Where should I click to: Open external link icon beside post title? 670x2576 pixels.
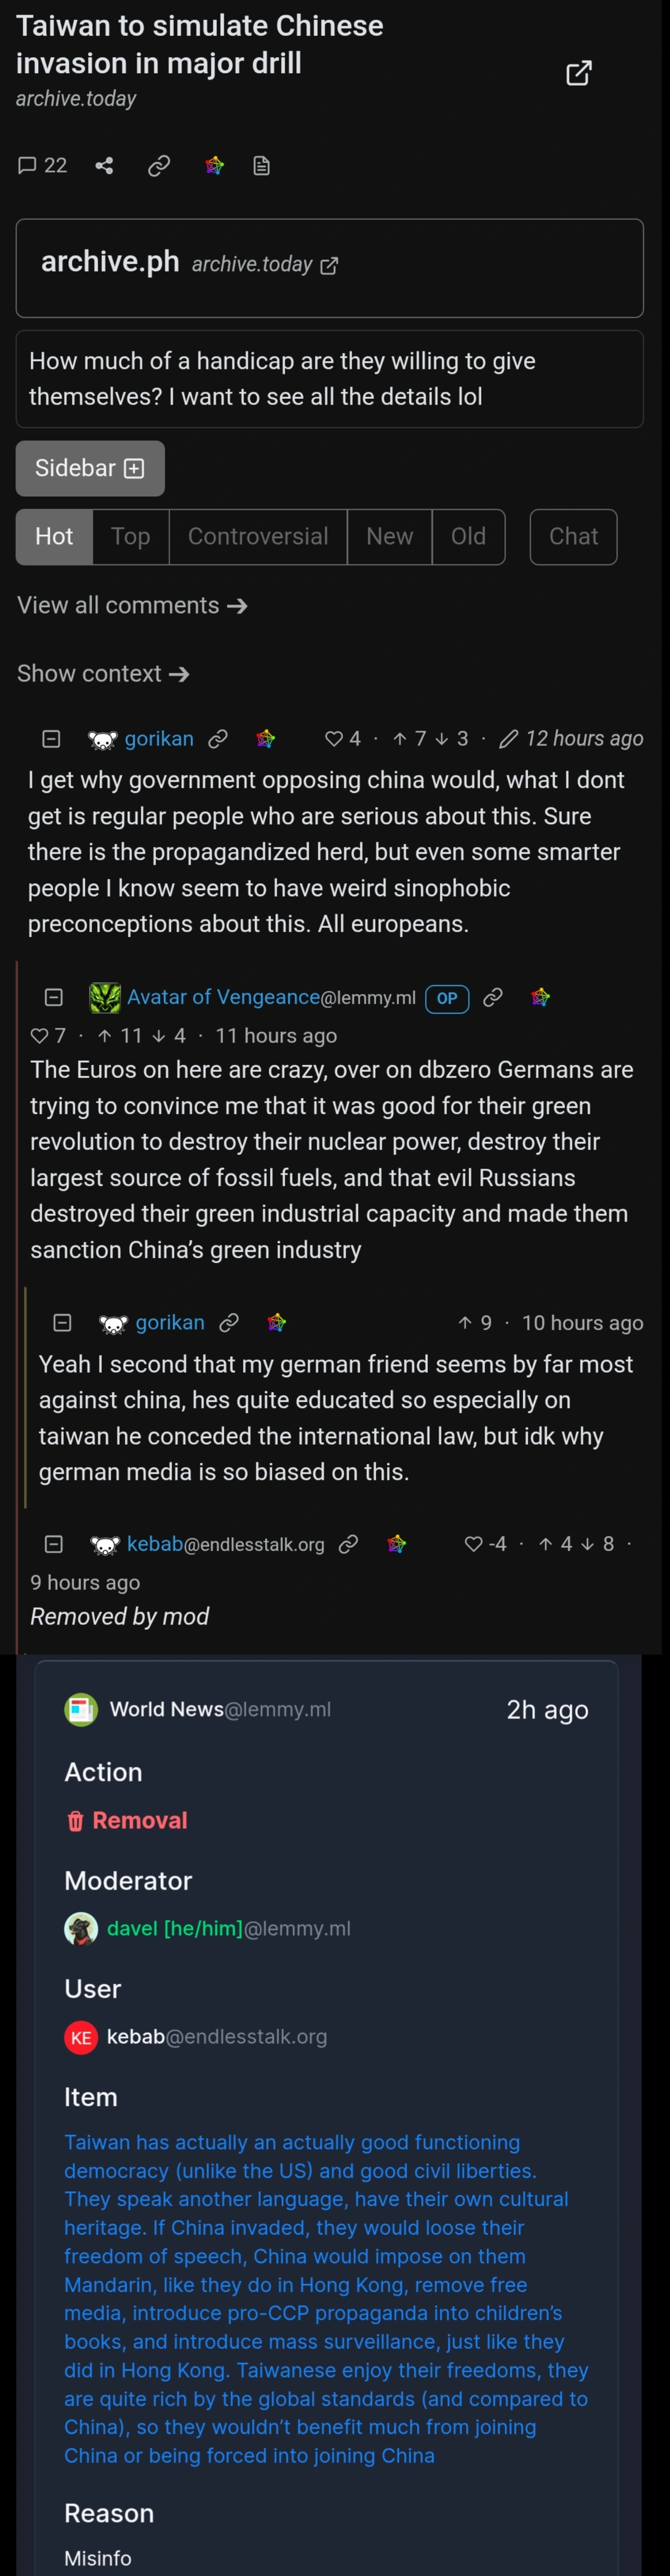click(x=578, y=73)
